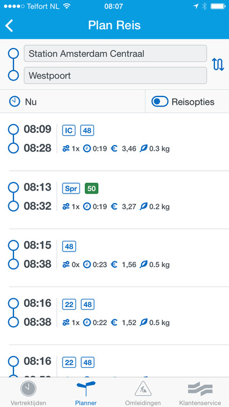Open the Nu departure time selector

coord(72,102)
